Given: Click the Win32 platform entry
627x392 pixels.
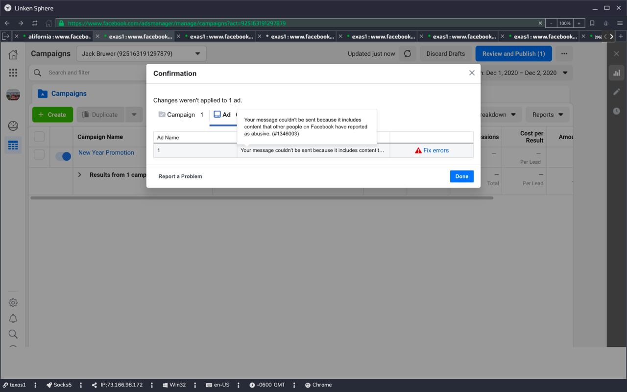Looking at the screenshot, I should (173, 385).
